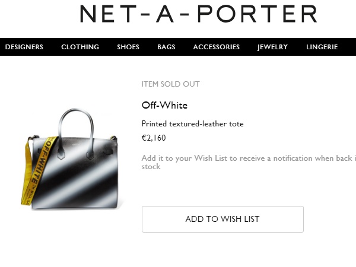Open the Lingerie menu item
This screenshot has width=356, height=267.
tap(322, 47)
